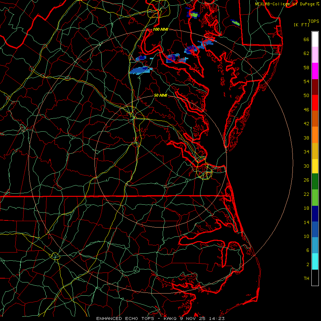Click the 'KAKQ' radar site identifier
The width and height of the screenshot is (321, 321).
point(171,319)
